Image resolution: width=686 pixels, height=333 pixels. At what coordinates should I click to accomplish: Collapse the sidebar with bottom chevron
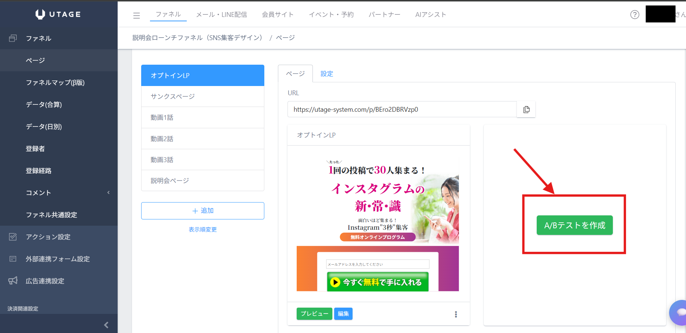pyautogui.click(x=106, y=325)
